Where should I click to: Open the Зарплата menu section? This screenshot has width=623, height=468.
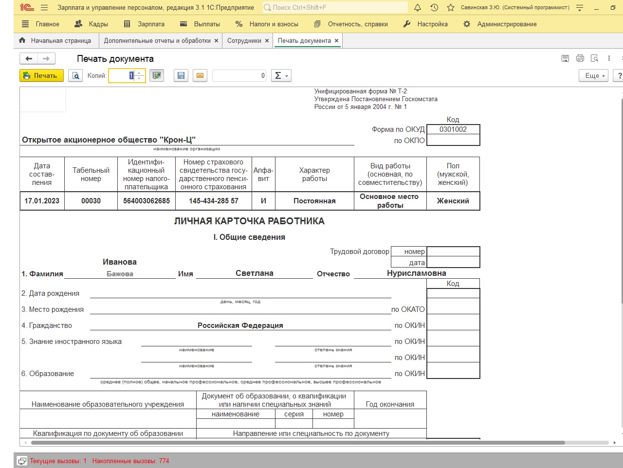(x=144, y=24)
